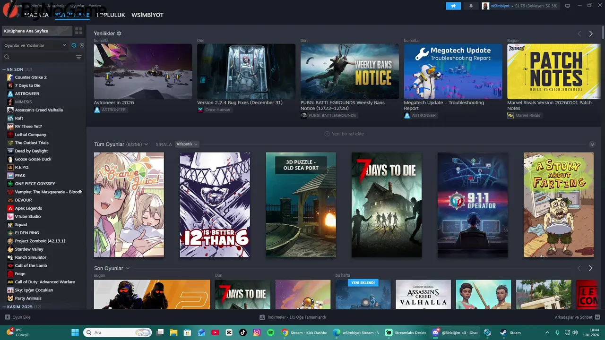This screenshot has height=340, width=605.
Task: Expand Tüm Oyunlar shelf dropdown
Action: click(146, 144)
